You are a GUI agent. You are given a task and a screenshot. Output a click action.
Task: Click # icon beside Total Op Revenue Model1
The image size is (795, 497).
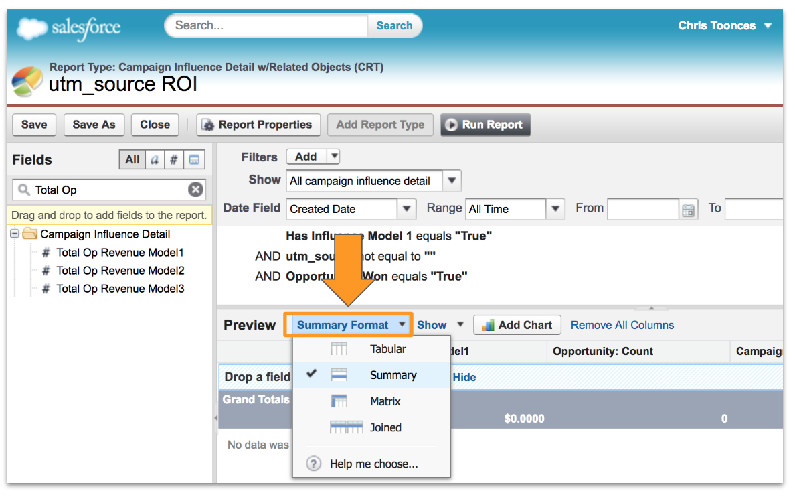coord(46,253)
